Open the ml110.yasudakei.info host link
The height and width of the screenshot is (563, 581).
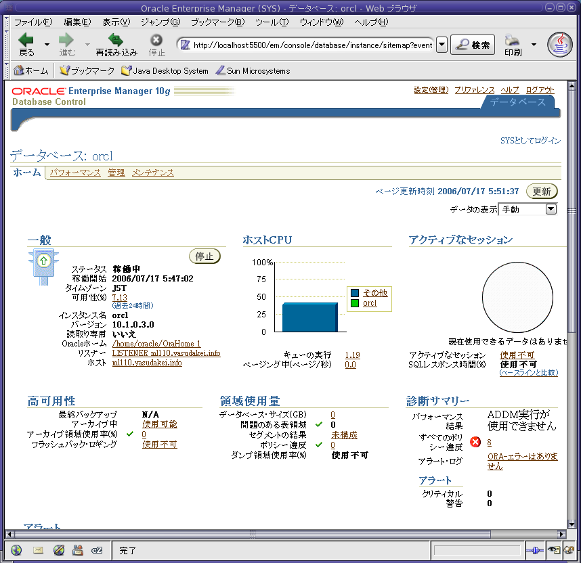(x=147, y=363)
